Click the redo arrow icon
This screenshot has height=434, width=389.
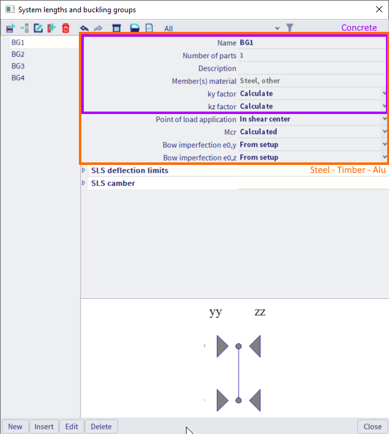[98, 28]
